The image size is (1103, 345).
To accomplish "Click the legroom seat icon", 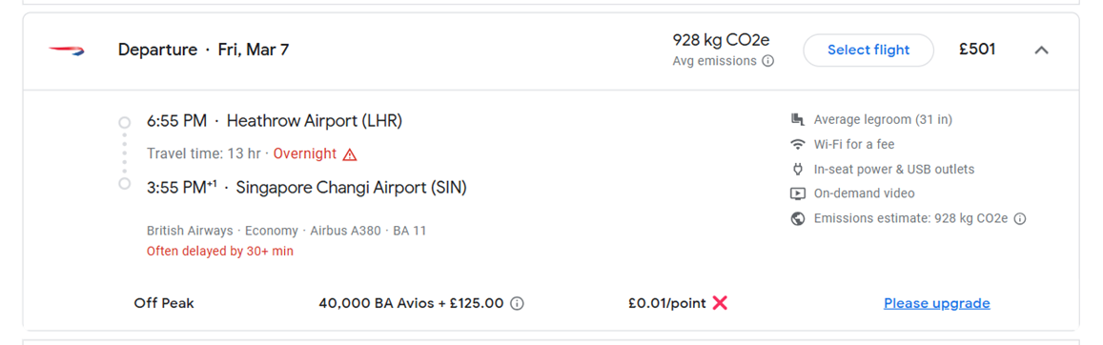I will click(x=797, y=119).
